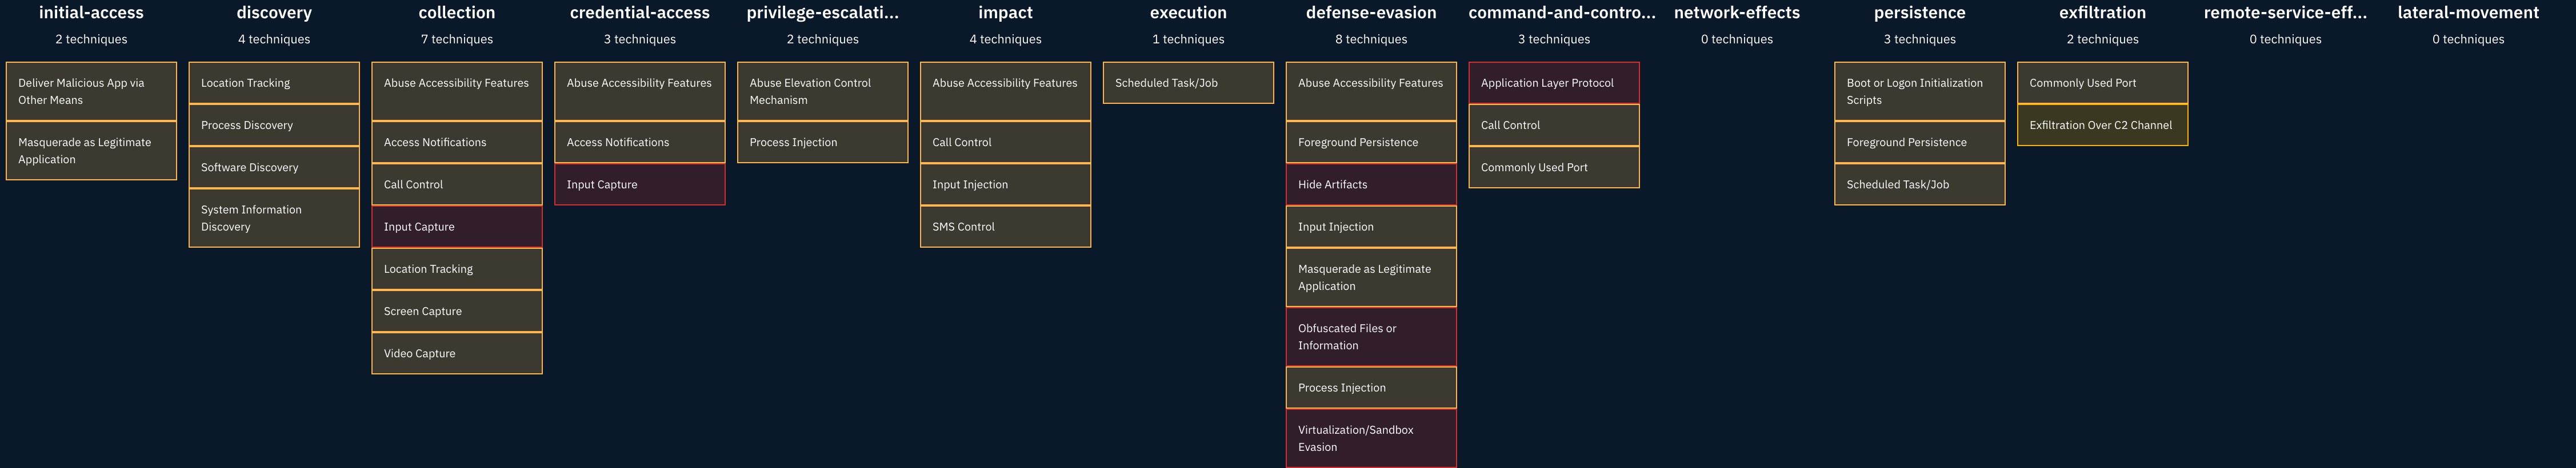Select Scheduled Task/Job under execution
This screenshot has width=2576, height=468.
[x=1188, y=83]
